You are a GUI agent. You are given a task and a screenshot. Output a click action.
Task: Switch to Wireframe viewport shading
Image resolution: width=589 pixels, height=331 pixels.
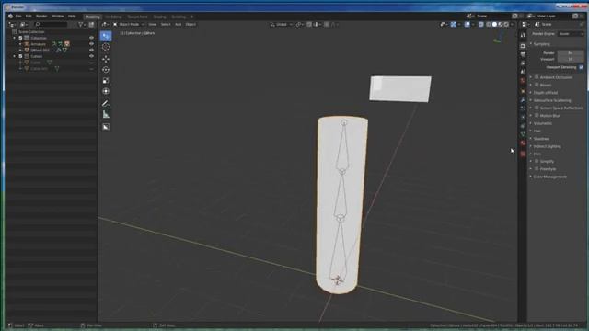[489, 25]
